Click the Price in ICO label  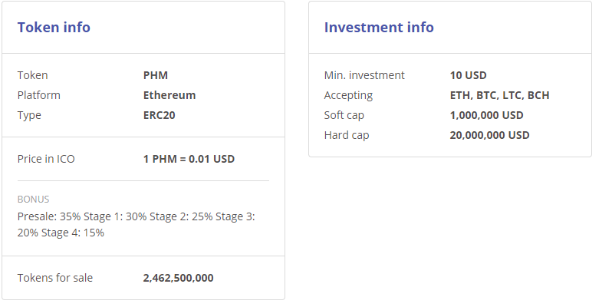coord(46,159)
